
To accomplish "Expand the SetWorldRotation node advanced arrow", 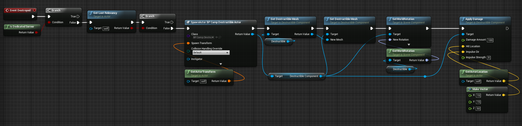I will pos(409,45).
